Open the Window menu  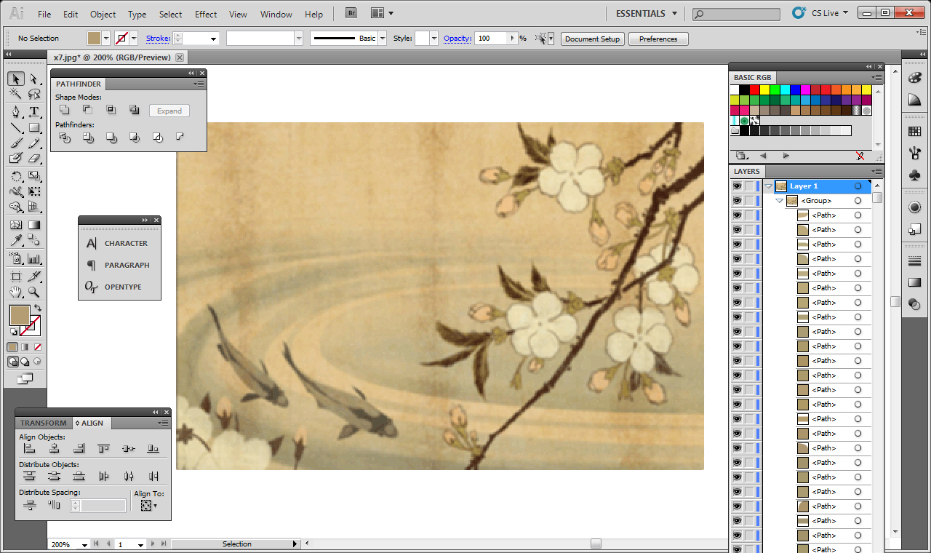pos(276,14)
